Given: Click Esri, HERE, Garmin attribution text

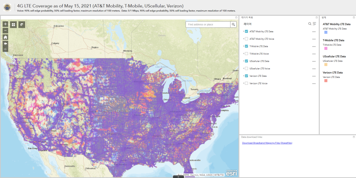Looking at the screenshot, I should [x=201, y=175].
